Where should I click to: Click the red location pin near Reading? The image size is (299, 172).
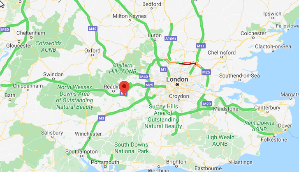(x=124, y=88)
